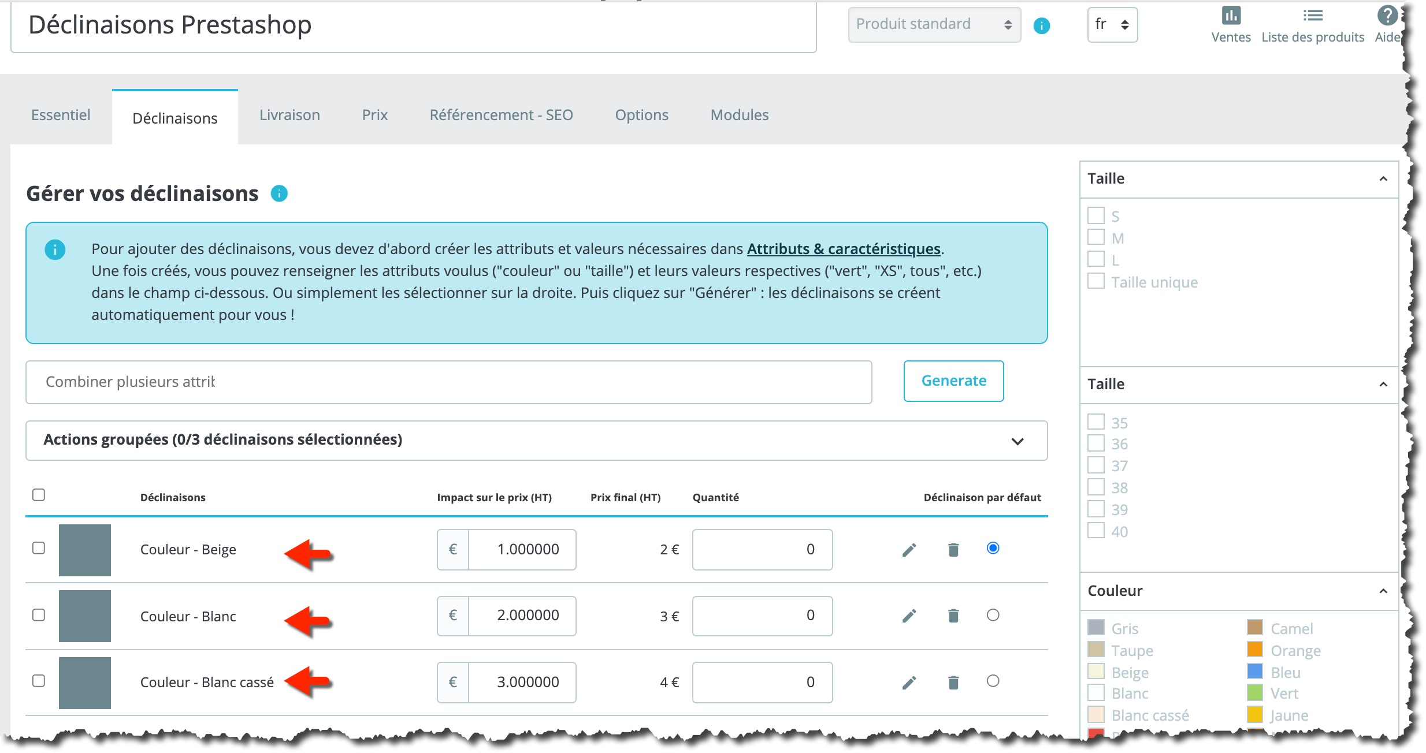Image resolution: width=1426 pixels, height=753 pixels.
Task: Focus the Combiner plusieurs attributs field
Action: click(x=449, y=382)
